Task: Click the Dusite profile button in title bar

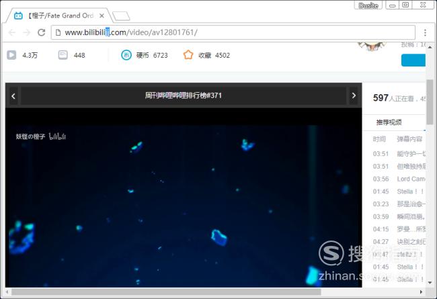Action: 368,5
